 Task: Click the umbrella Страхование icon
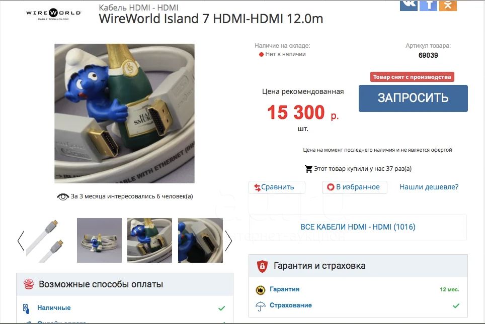click(261, 306)
